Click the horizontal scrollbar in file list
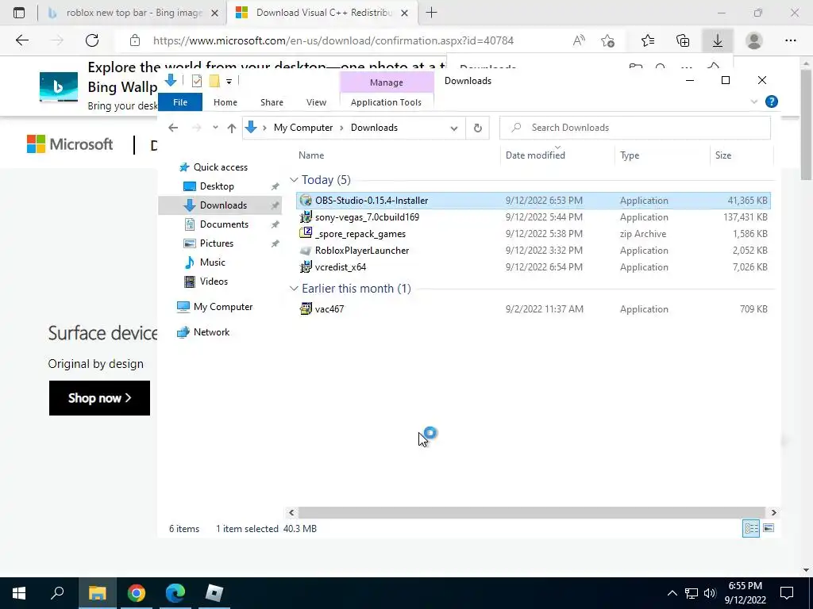813x609 pixels. tap(532, 512)
